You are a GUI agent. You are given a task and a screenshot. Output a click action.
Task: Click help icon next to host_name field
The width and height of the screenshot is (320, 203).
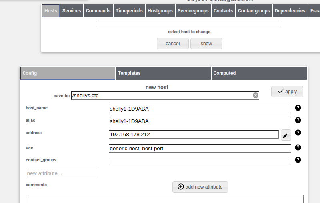click(298, 108)
